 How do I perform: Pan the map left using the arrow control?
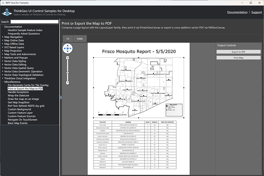coord(65,49)
